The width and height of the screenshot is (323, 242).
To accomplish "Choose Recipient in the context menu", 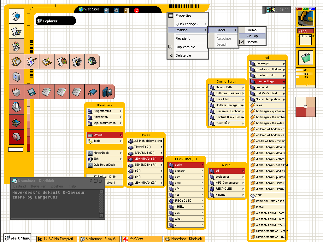I will click(188, 38).
